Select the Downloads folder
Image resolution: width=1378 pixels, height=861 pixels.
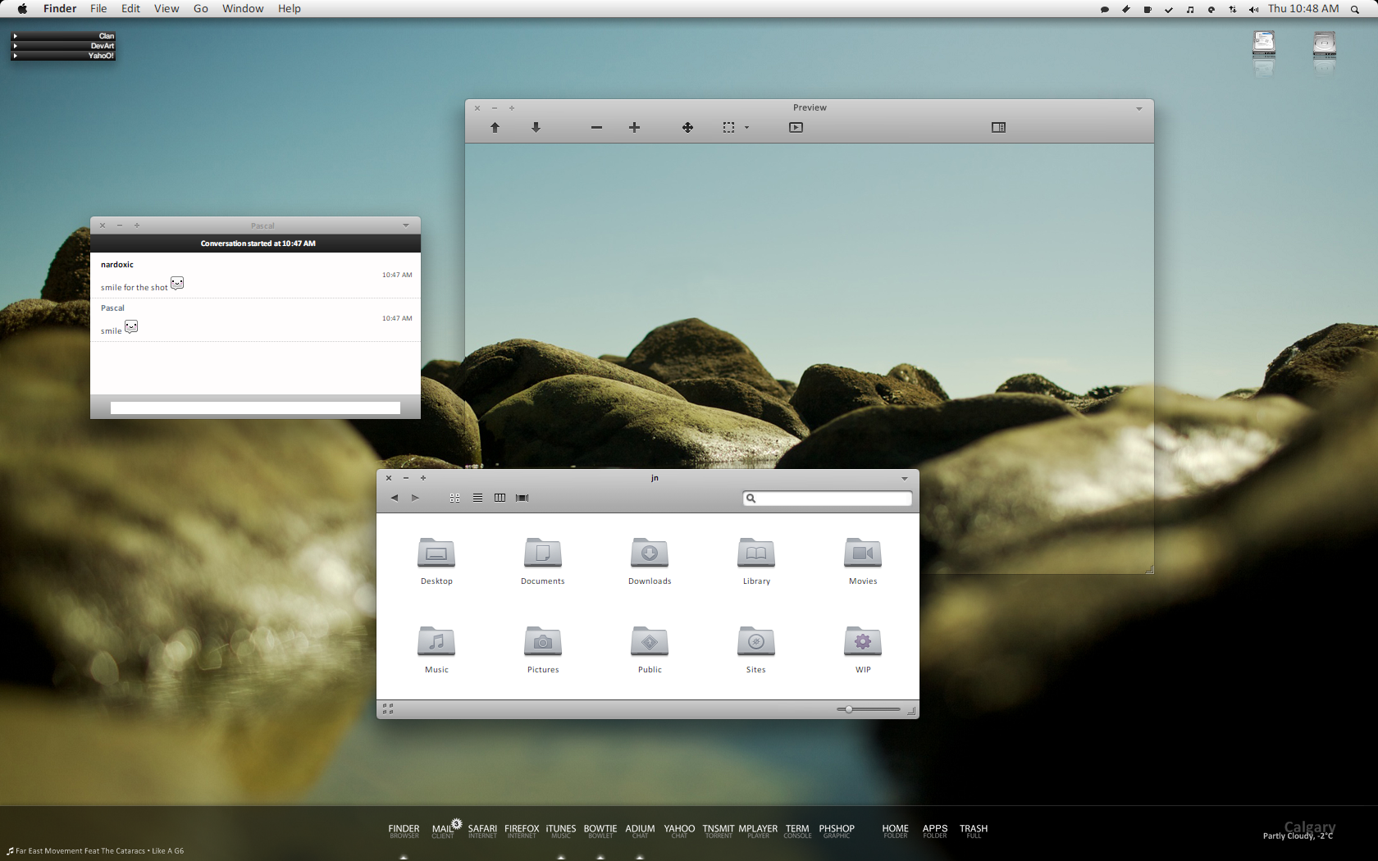click(650, 561)
